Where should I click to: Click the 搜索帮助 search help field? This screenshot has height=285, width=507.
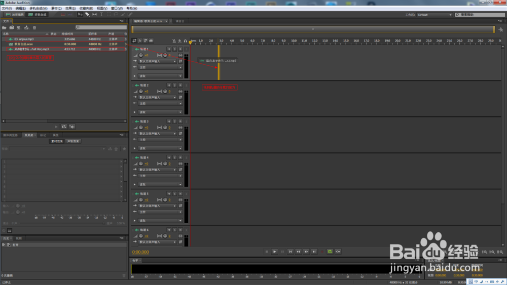480,15
